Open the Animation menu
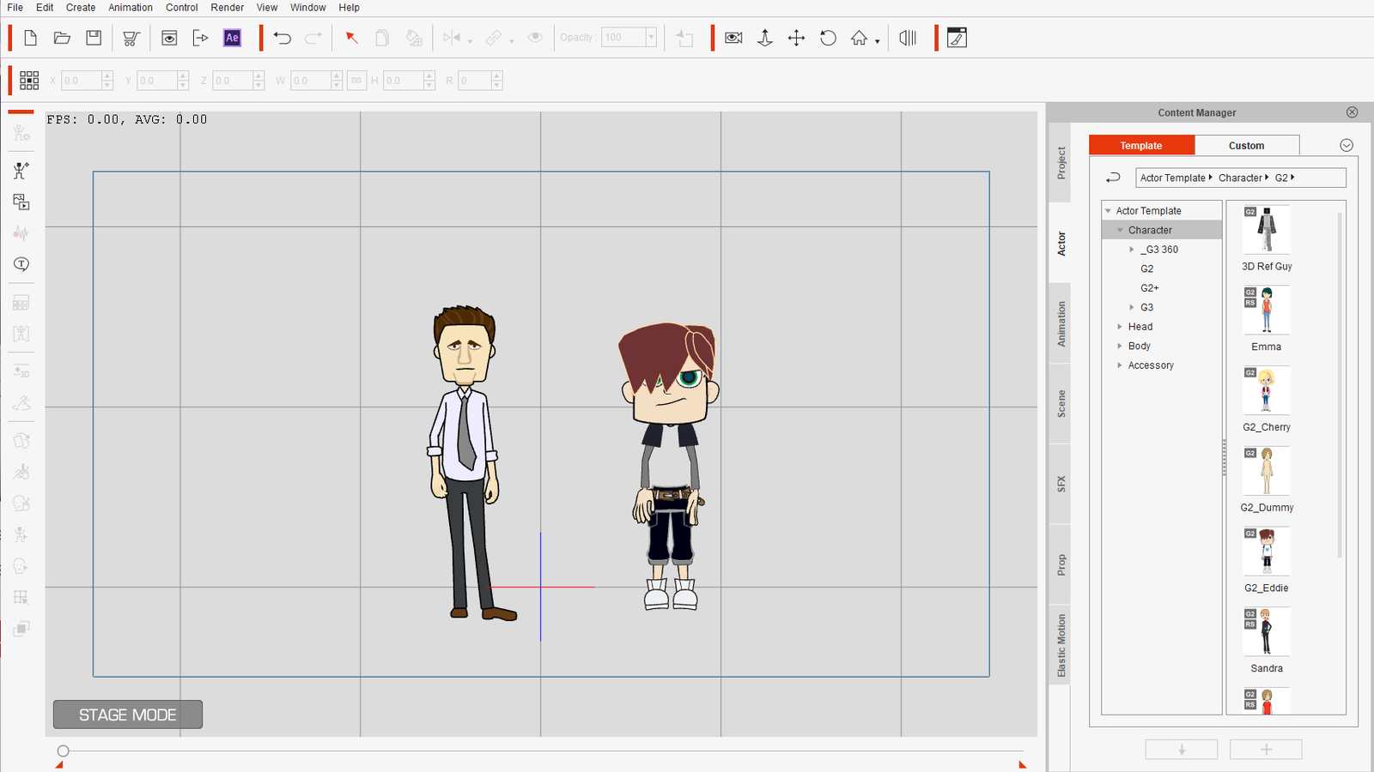This screenshot has width=1374, height=772. [131, 8]
